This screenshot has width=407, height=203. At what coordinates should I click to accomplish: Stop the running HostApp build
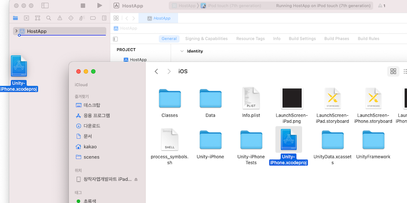click(x=83, y=6)
